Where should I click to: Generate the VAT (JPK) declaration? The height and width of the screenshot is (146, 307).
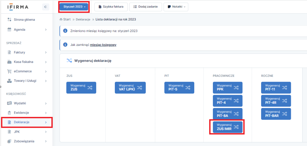pos(130,88)
